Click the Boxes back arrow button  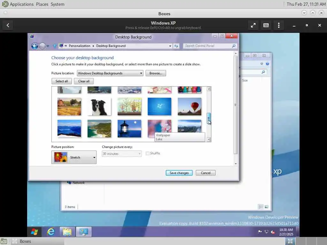click(8, 25)
